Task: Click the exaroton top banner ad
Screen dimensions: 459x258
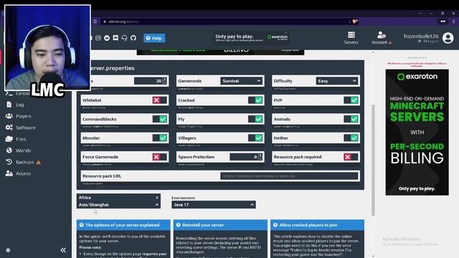Action: tap(252, 38)
